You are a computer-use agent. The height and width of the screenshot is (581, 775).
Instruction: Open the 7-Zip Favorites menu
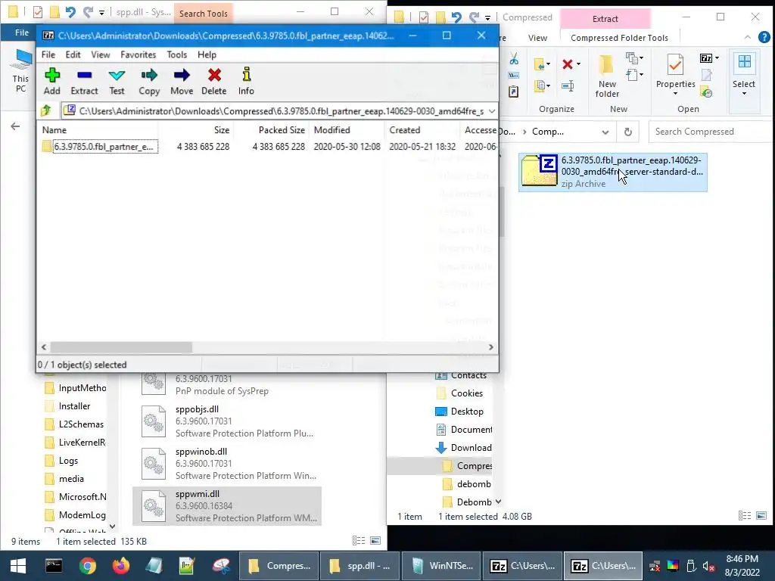click(x=138, y=54)
